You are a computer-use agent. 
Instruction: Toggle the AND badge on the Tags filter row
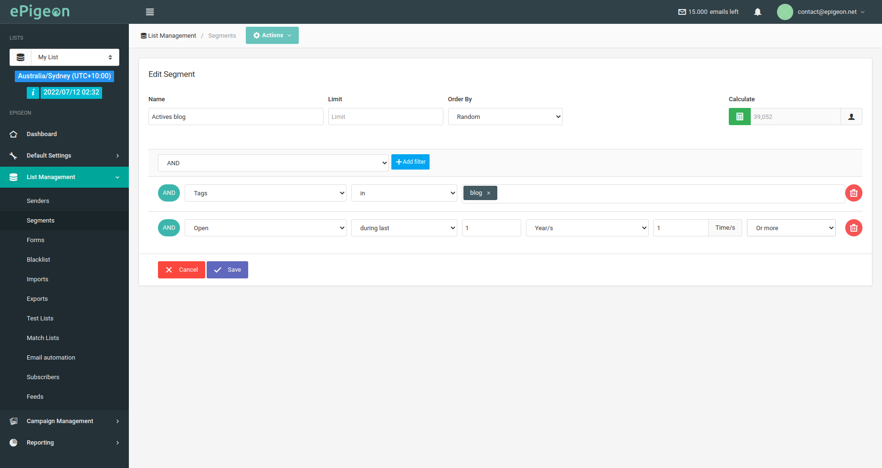pos(168,192)
